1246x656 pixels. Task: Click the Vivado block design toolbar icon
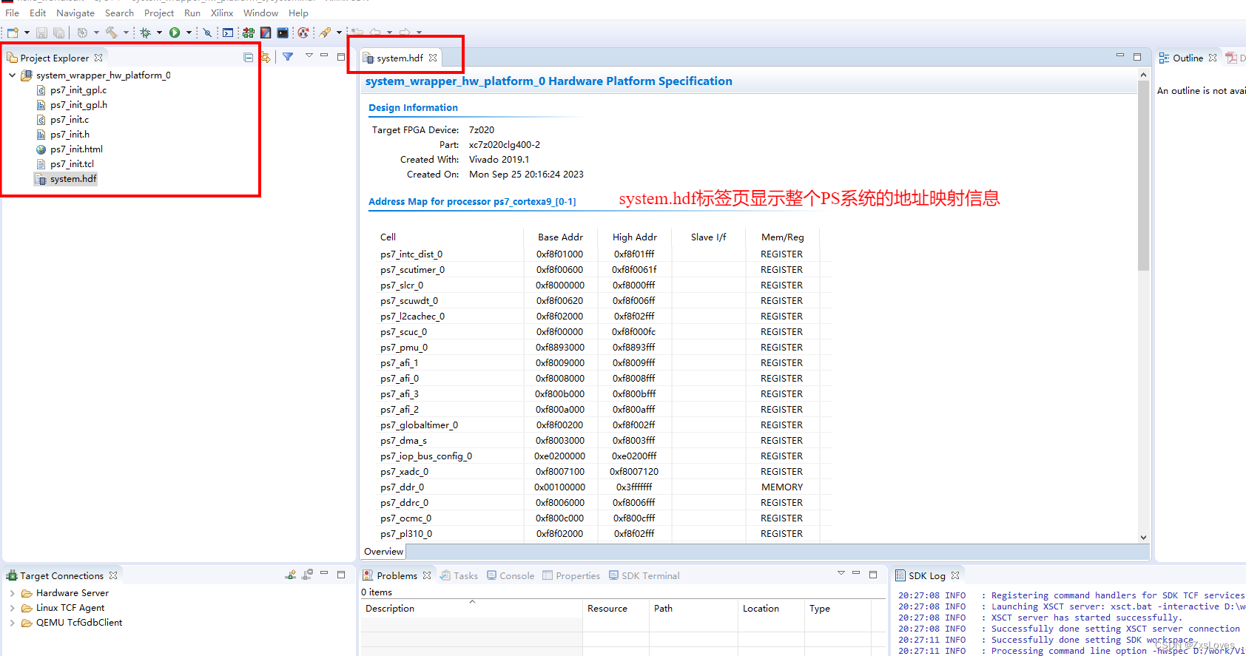(x=266, y=33)
